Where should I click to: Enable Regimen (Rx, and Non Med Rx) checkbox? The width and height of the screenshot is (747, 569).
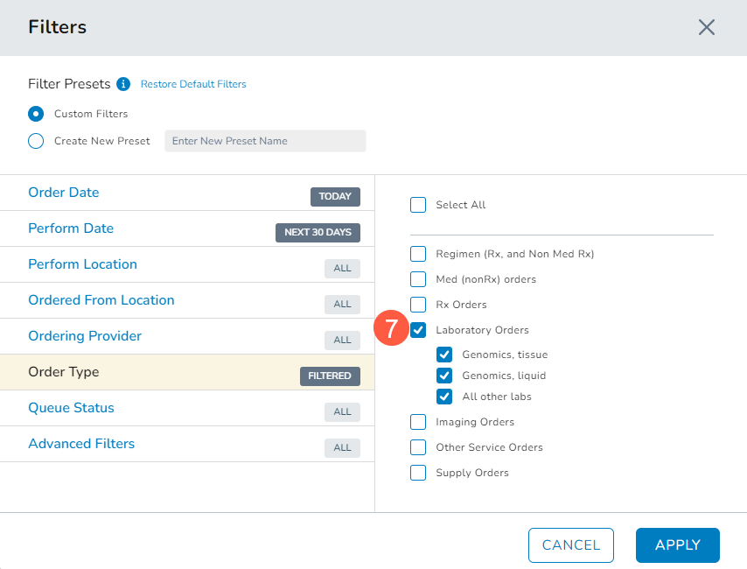418,255
